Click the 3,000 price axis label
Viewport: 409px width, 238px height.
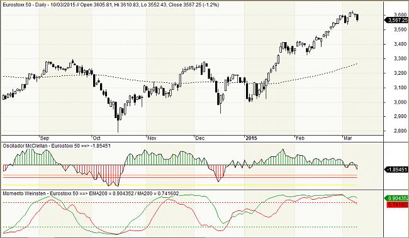coord(400,102)
